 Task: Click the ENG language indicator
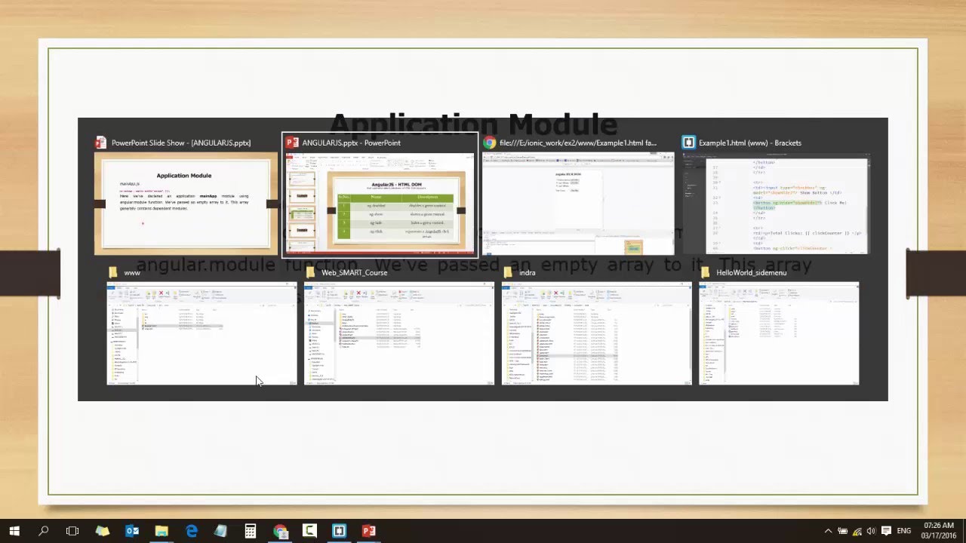point(903,531)
